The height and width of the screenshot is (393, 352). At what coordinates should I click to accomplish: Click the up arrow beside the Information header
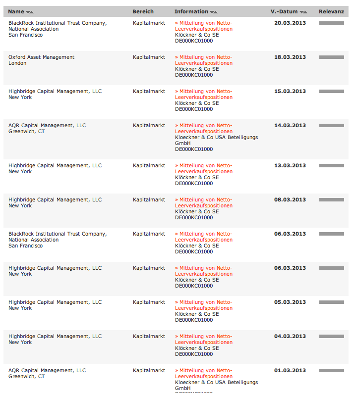tap(216, 12)
